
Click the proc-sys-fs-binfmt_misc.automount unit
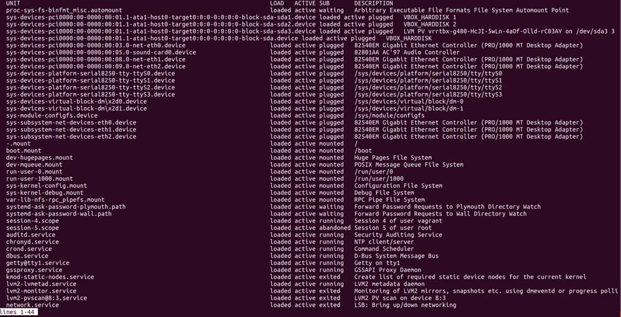pyautogui.click(x=64, y=11)
